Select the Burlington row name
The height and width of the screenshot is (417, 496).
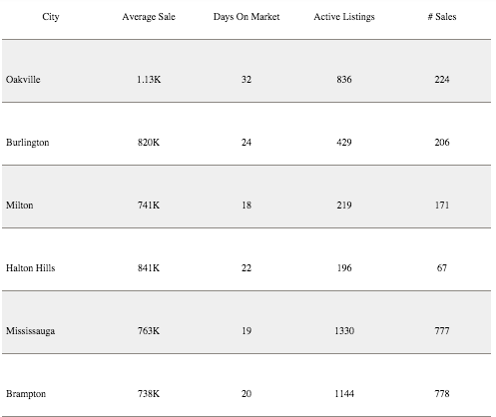[x=28, y=143]
